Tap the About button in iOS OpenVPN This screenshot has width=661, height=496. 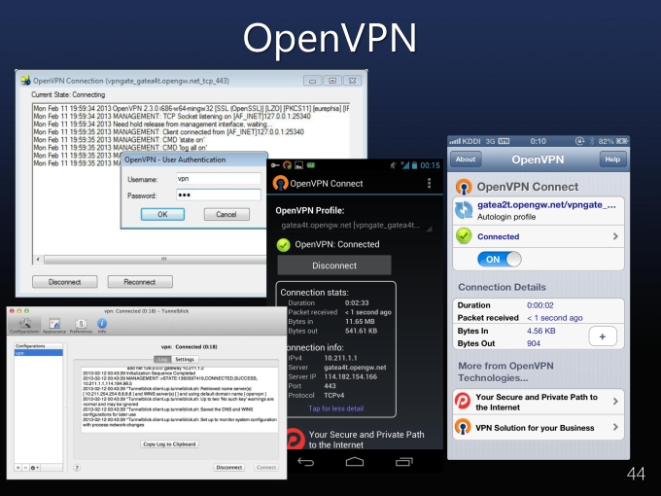coord(466,159)
